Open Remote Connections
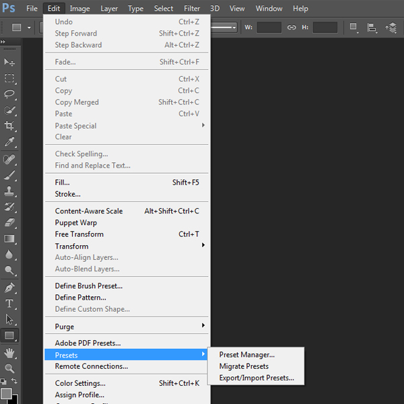The height and width of the screenshot is (404, 404). point(127,366)
